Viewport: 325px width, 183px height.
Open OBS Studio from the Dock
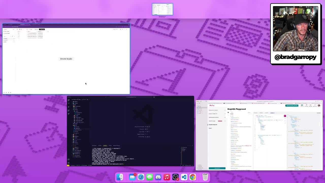(x=175, y=177)
